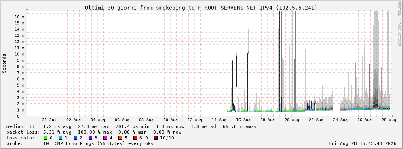Click the Seconds y-axis title
403x149 pixels.
4,63
